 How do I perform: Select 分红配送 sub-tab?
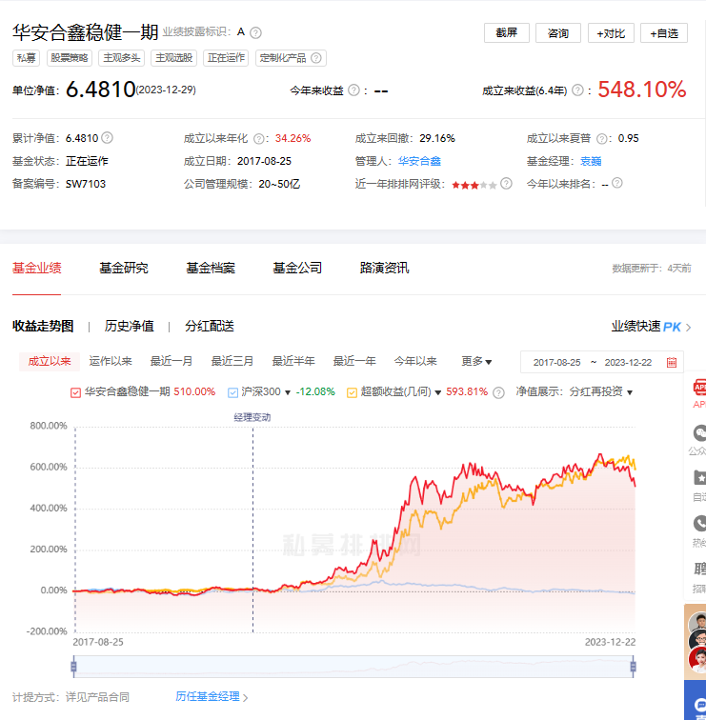click(x=210, y=326)
